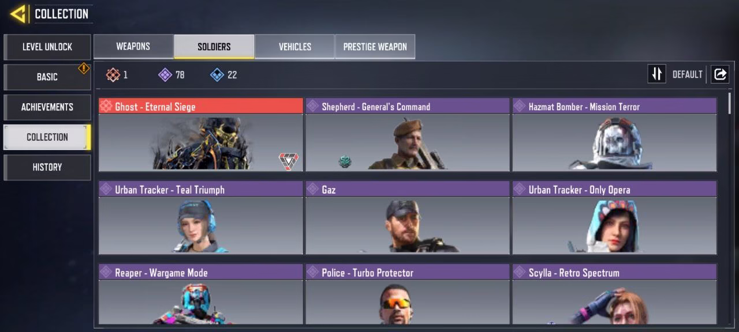
Task: Open the Default sort option
Action: (x=687, y=74)
